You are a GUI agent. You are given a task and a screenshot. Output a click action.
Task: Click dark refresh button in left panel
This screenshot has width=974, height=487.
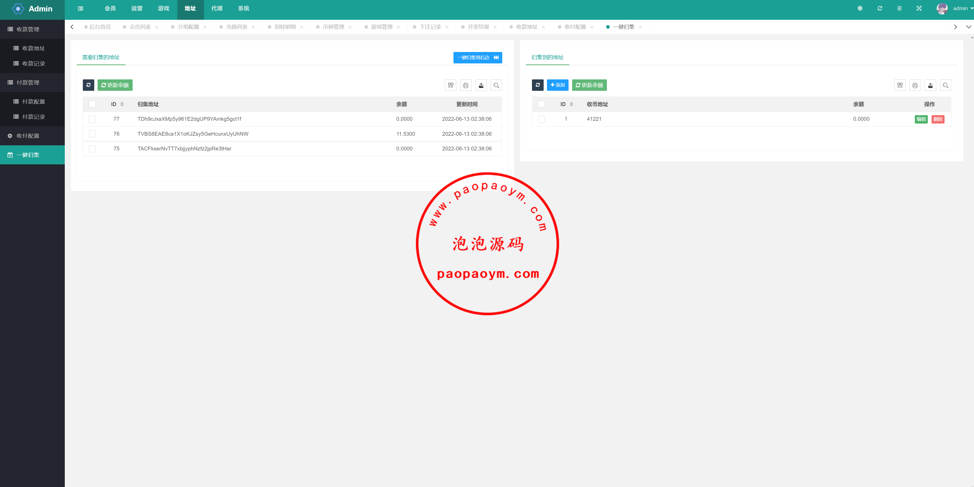pyautogui.click(x=88, y=85)
